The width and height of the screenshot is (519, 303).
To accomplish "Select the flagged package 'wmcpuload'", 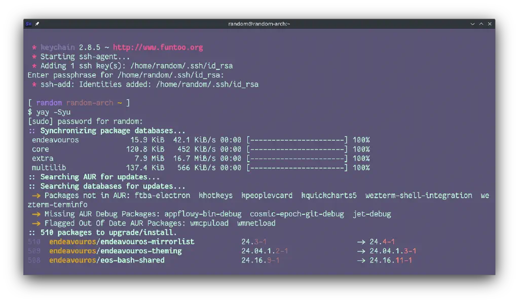I will coord(209,223).
